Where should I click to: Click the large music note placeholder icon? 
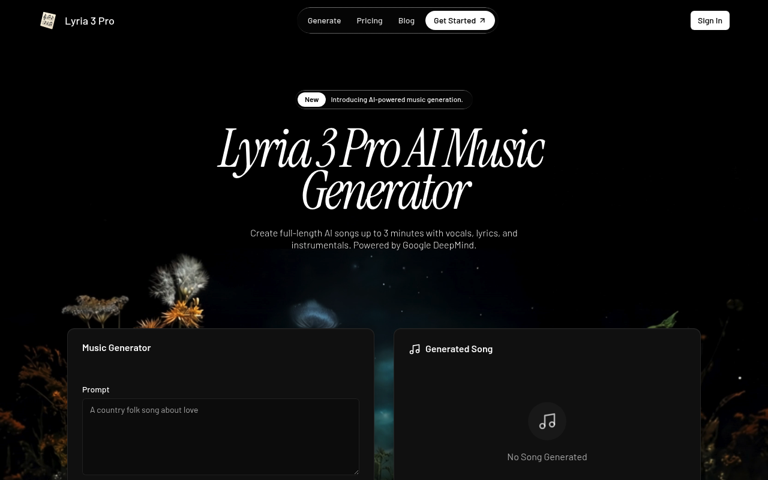point(547,421)
